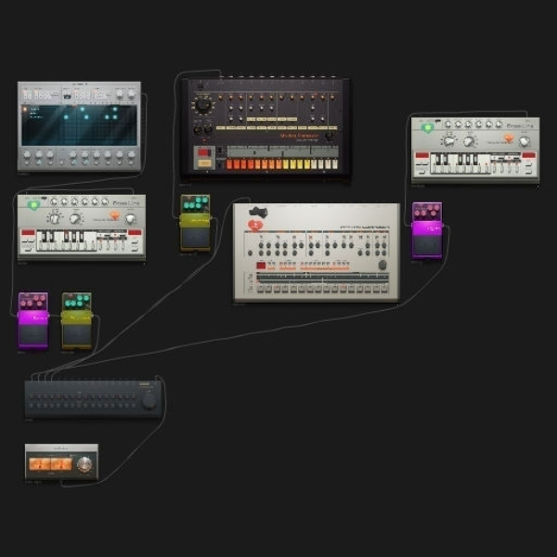
Task: Click the silver volume knob on the master output device
Action: click(84, 464)
